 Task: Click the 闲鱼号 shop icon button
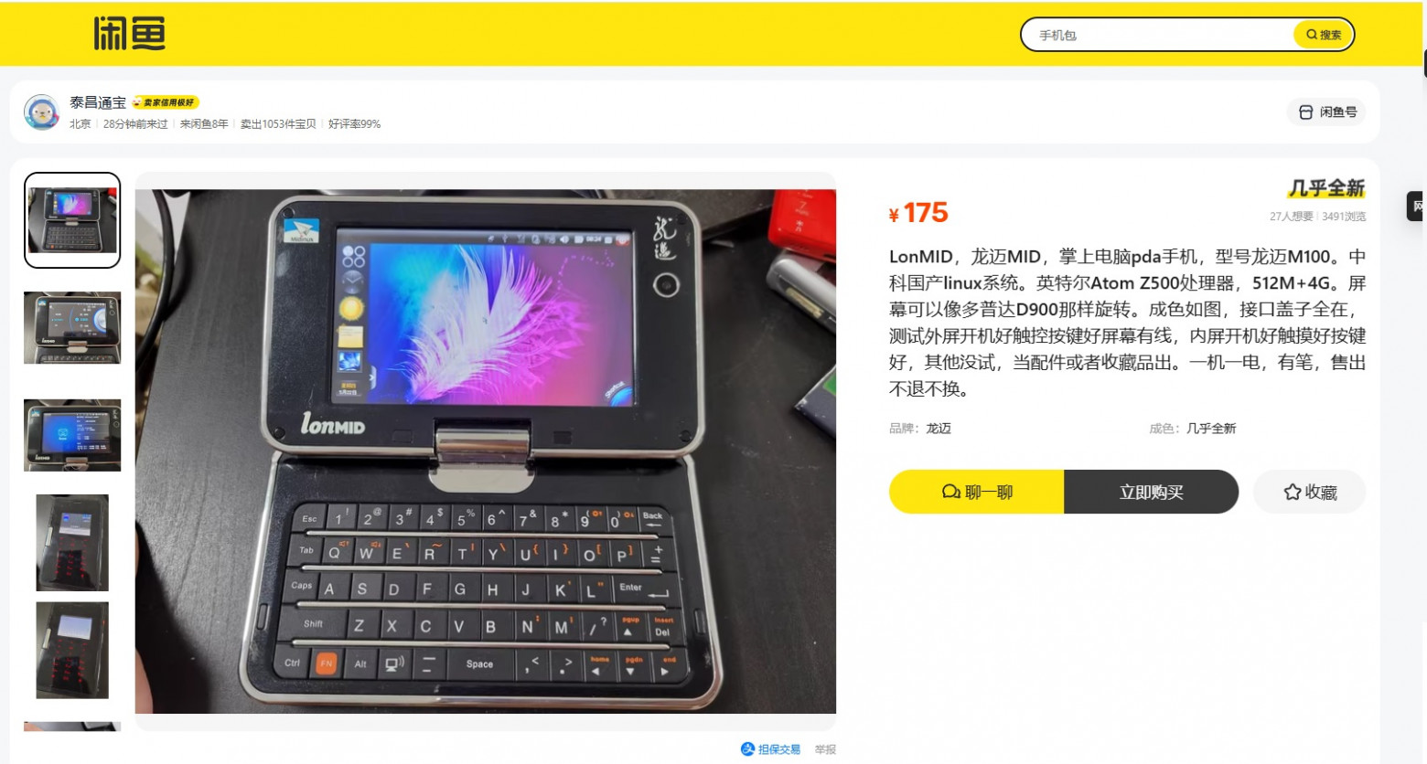tap(1326, 112)
